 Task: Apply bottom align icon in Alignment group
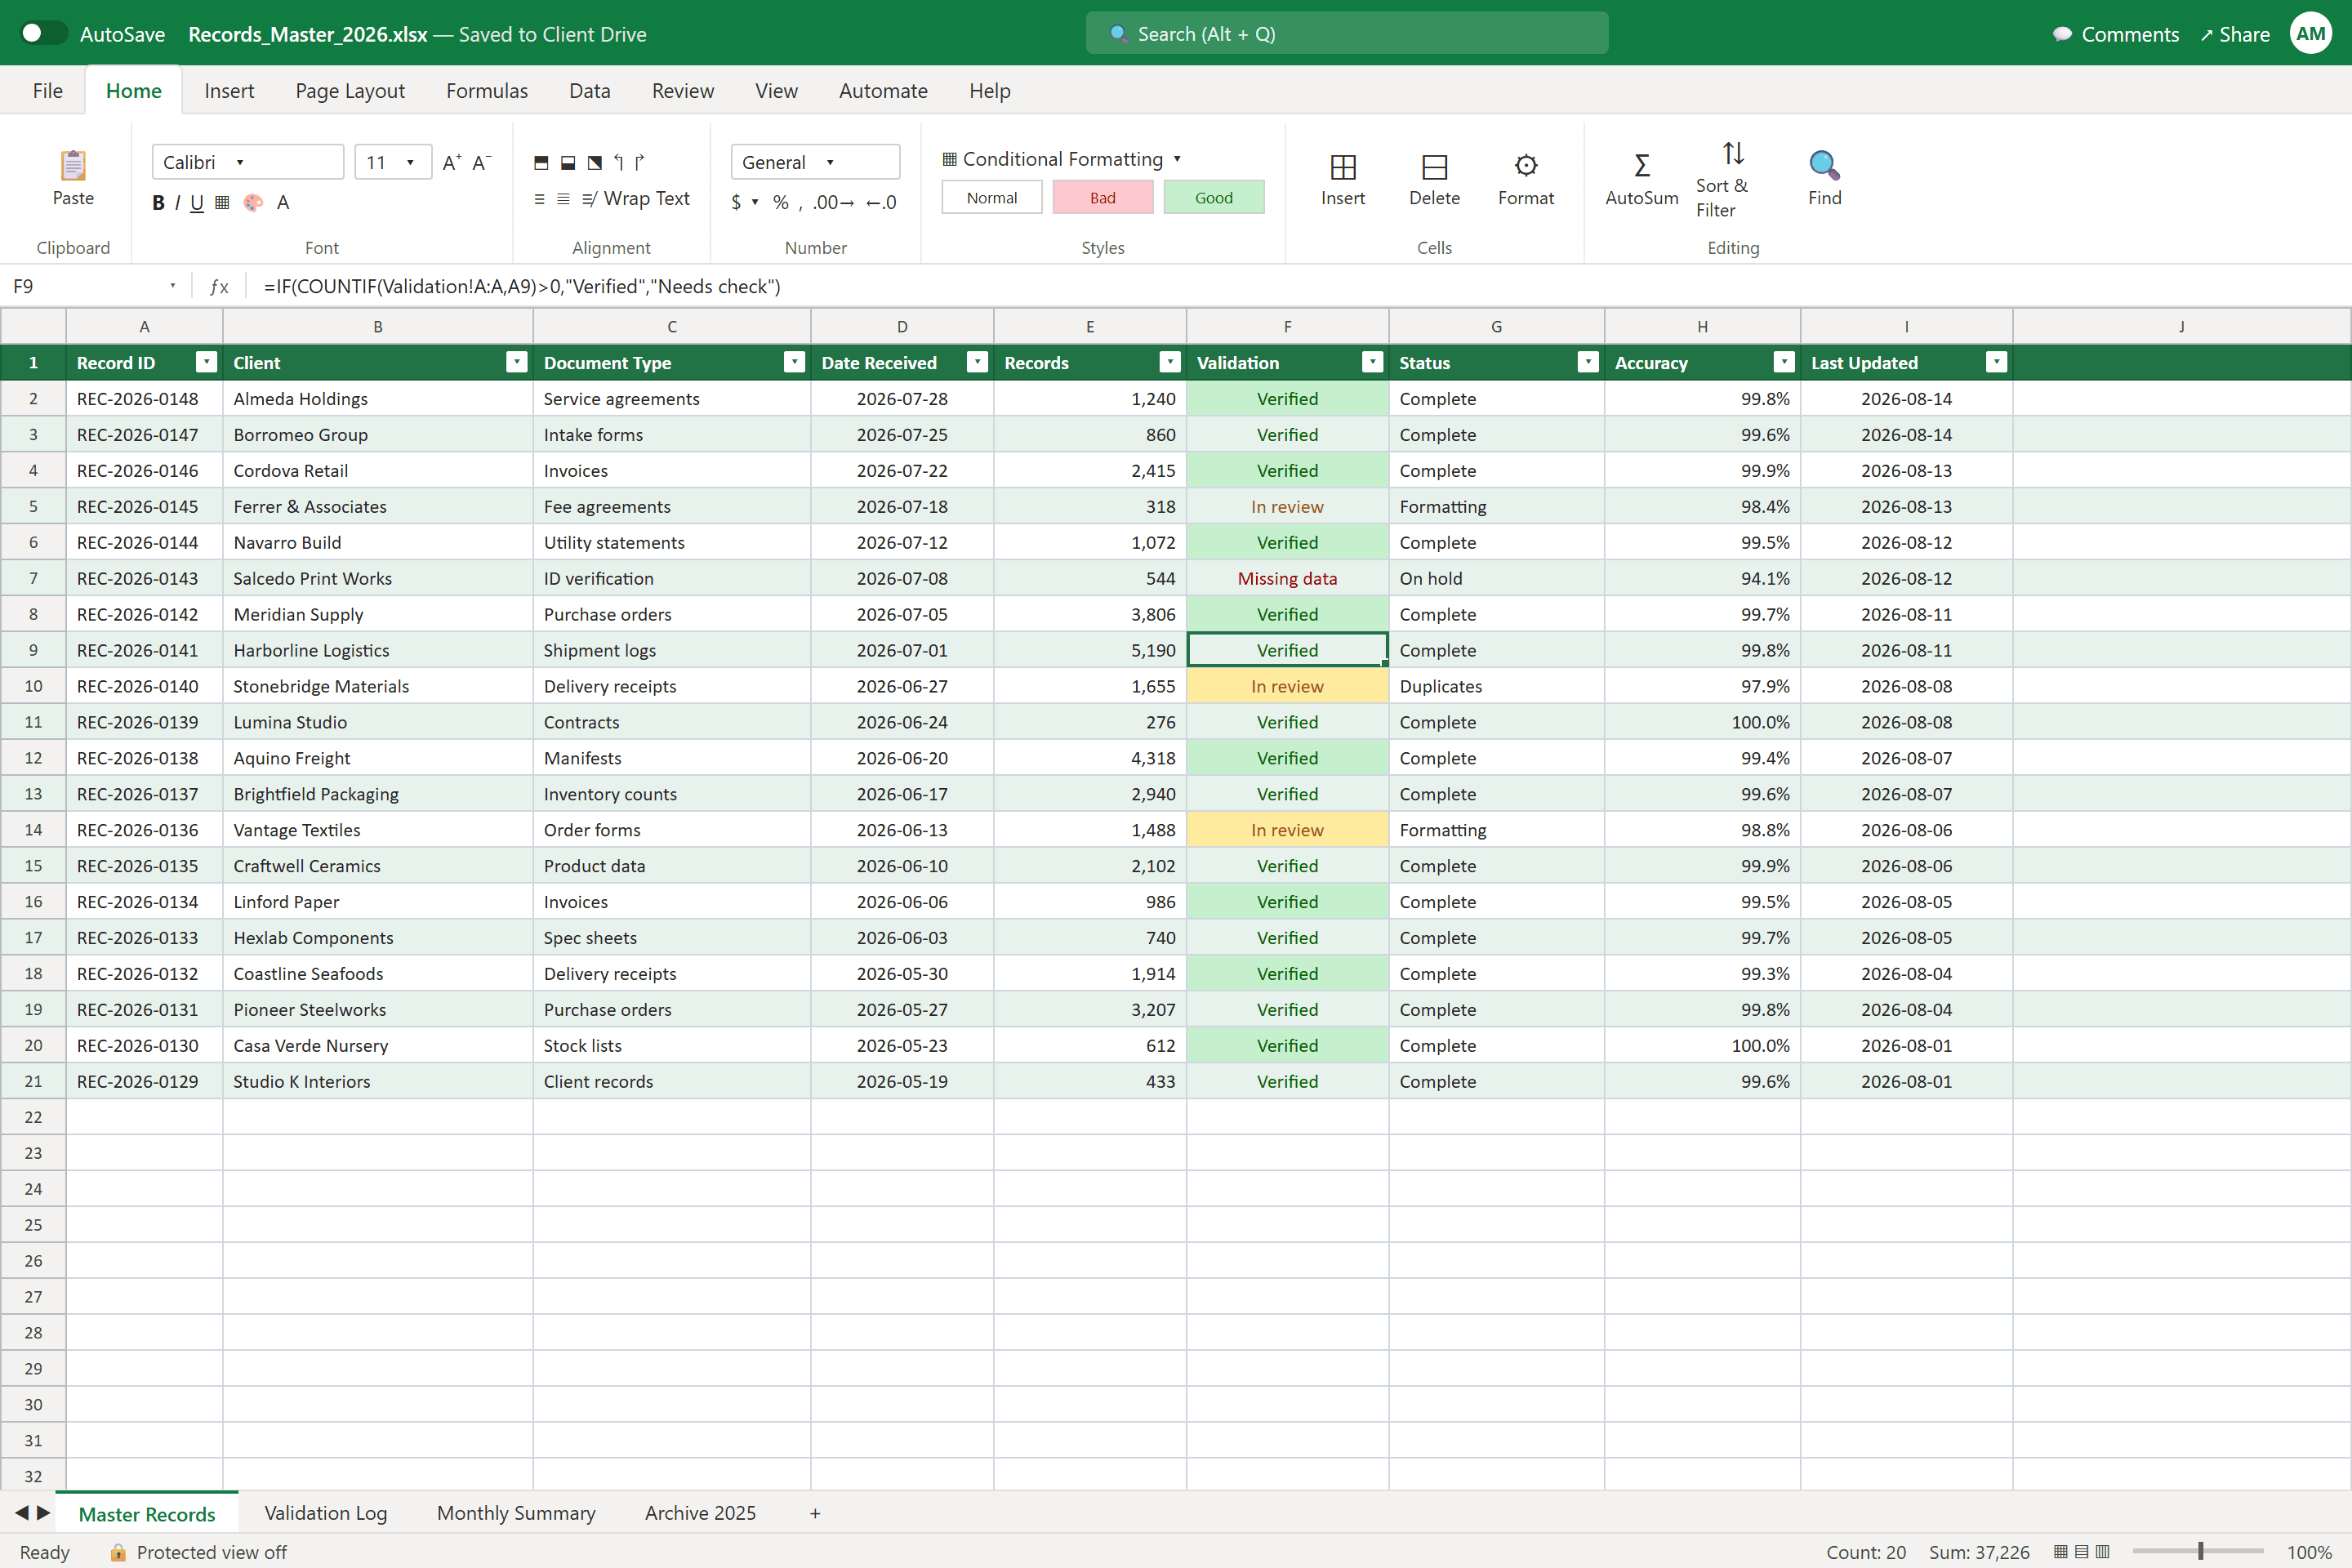tap(568, 162)
